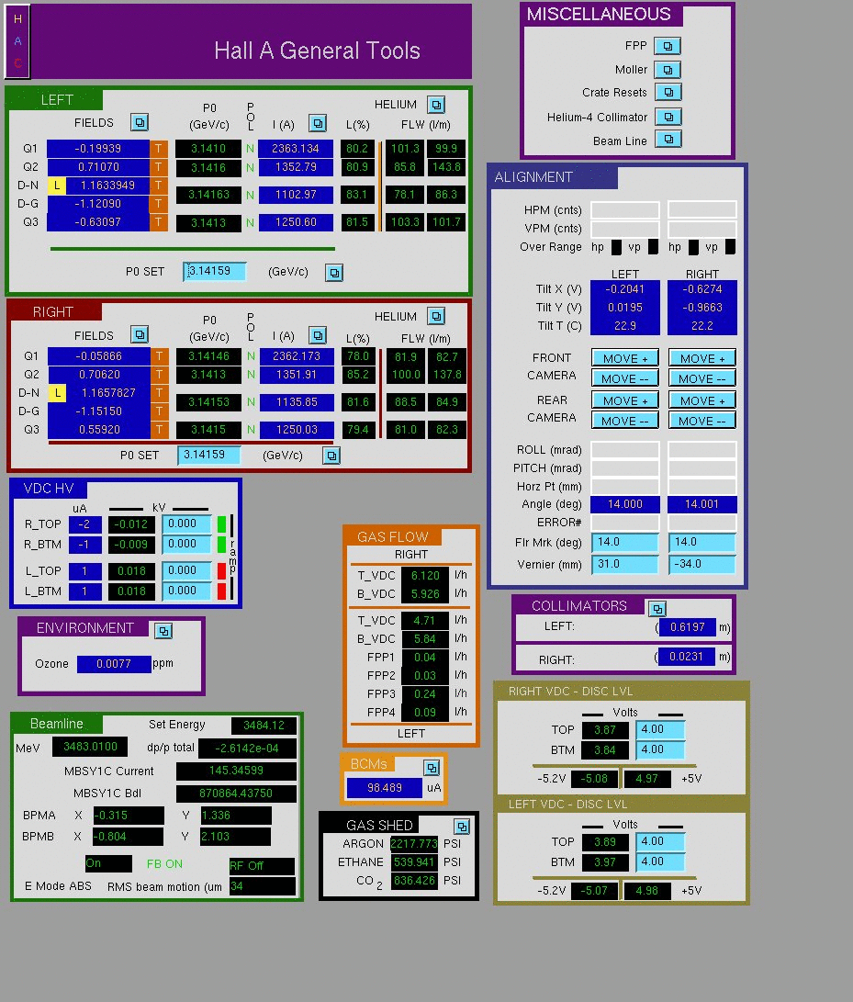This screenshot has width=853, height=1002.
Task: Open the Beam Line display button
Action: [668, 140]
